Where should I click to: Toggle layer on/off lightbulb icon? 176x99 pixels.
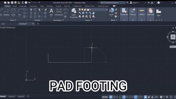79,10
